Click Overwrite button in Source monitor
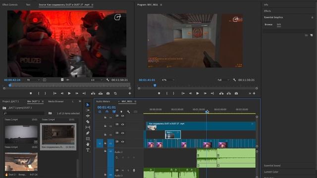Screen dimensions: 317x178 pyautogui.click(x=101, y=93)
